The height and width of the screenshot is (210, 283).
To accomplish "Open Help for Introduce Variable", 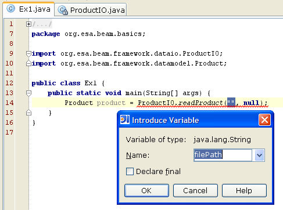I will click(244, 191).
